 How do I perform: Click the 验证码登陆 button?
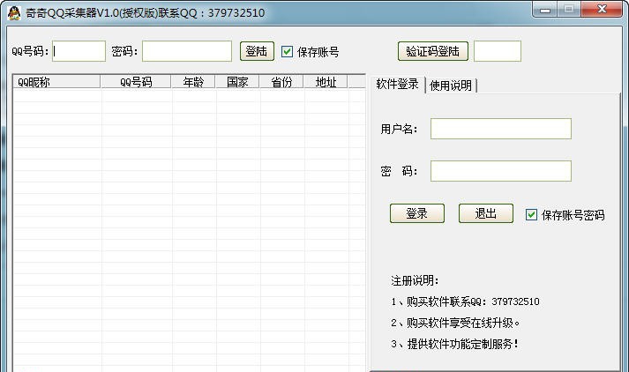[x=433, y=51]
